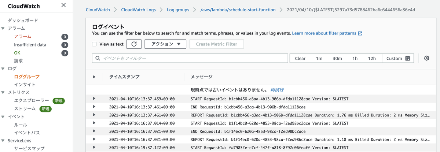Click REPORT message with Duration 1.18 ms

pos(310,139)
